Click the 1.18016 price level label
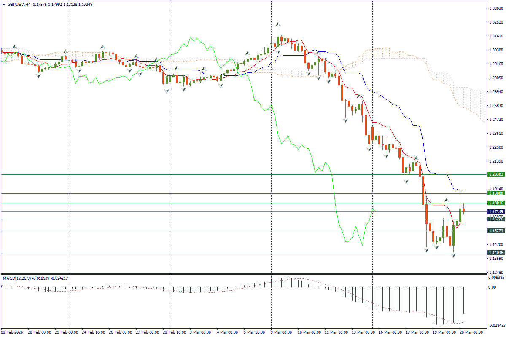 click(496, 203)
